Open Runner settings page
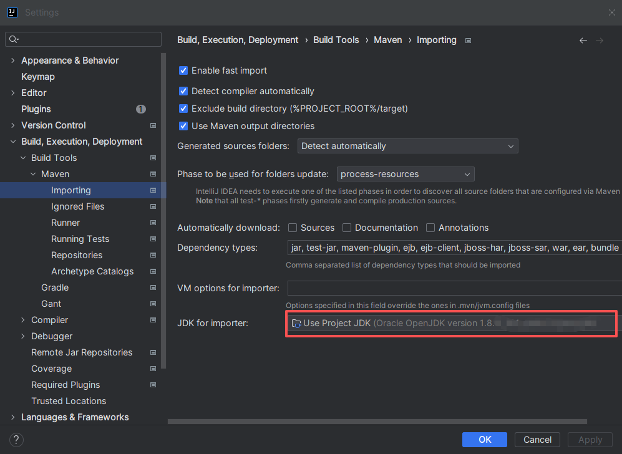The image size is (622, 454). [66, 223]
